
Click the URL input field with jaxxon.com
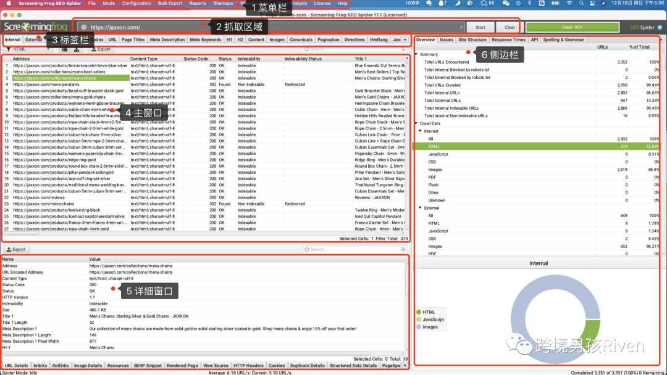(272, 27)
